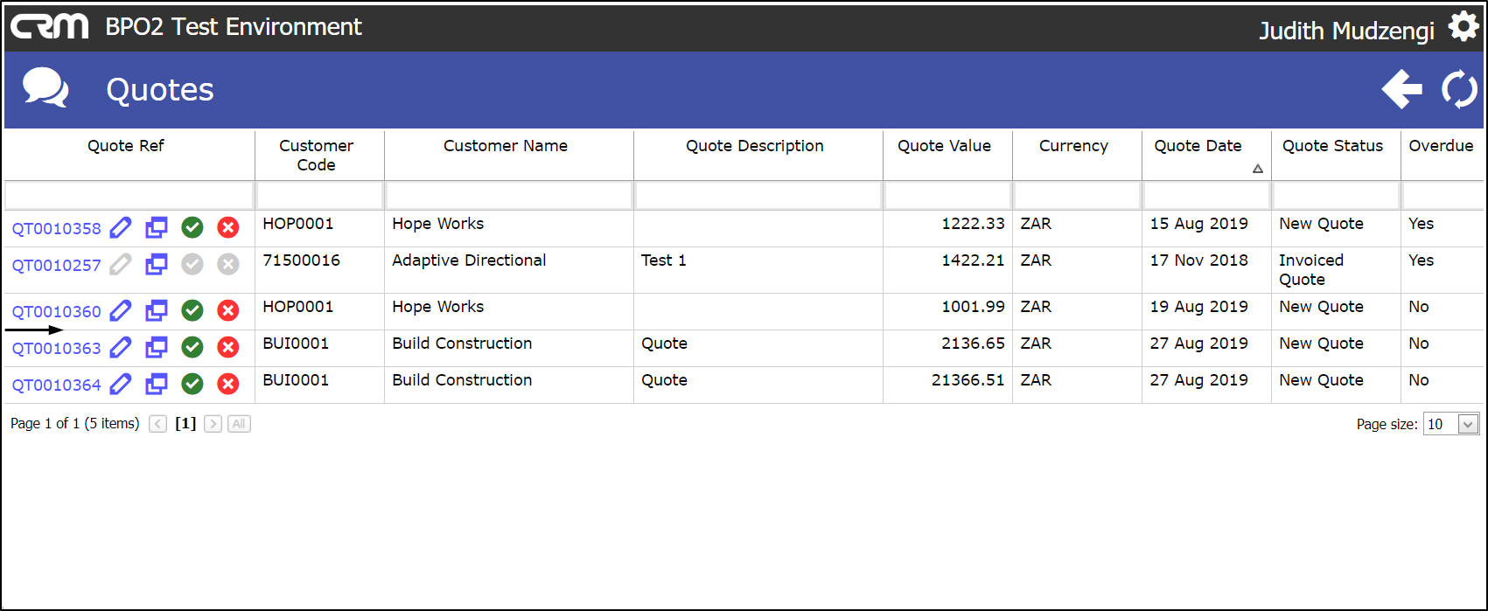Open quote link QT0010257
This screenshot has width=1488, height=611.
[57, 266]
